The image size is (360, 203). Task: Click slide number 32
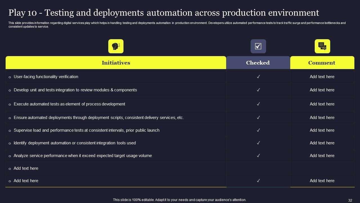click(x=350, y=200)
